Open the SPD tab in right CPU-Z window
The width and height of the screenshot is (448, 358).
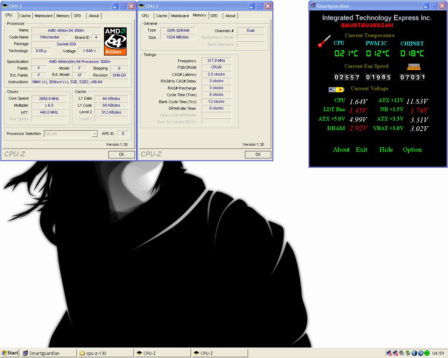click(214, 16)
